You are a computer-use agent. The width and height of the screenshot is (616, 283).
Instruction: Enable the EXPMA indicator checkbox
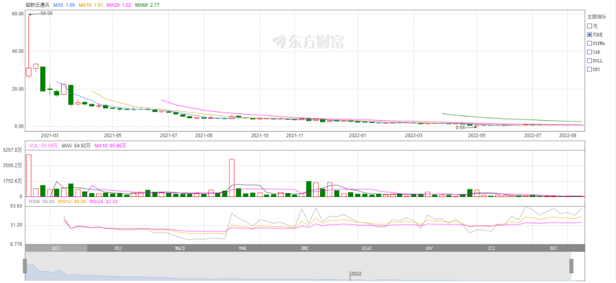[590, 43]
